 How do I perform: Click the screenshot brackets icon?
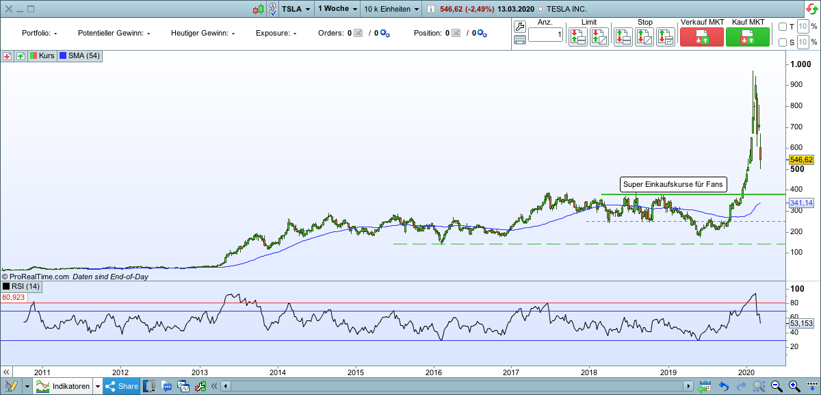coord(148,386)
